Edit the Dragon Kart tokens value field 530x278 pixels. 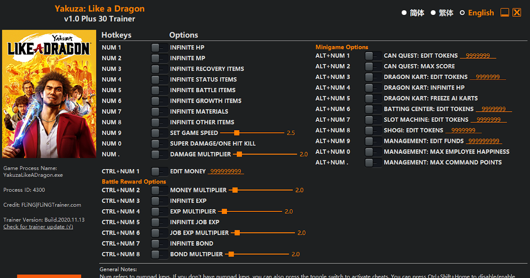[x=488, y=77]
